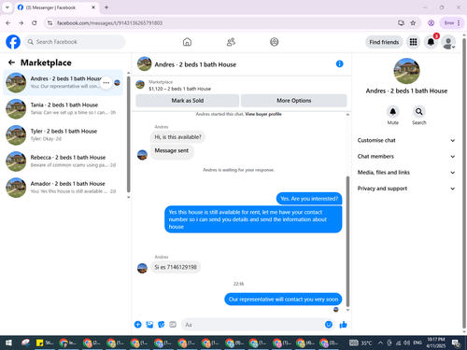This screenshot has height=350, width=467.
Task: Open Andres house thumbnail in right panel
Action: (x=406, y=71)
